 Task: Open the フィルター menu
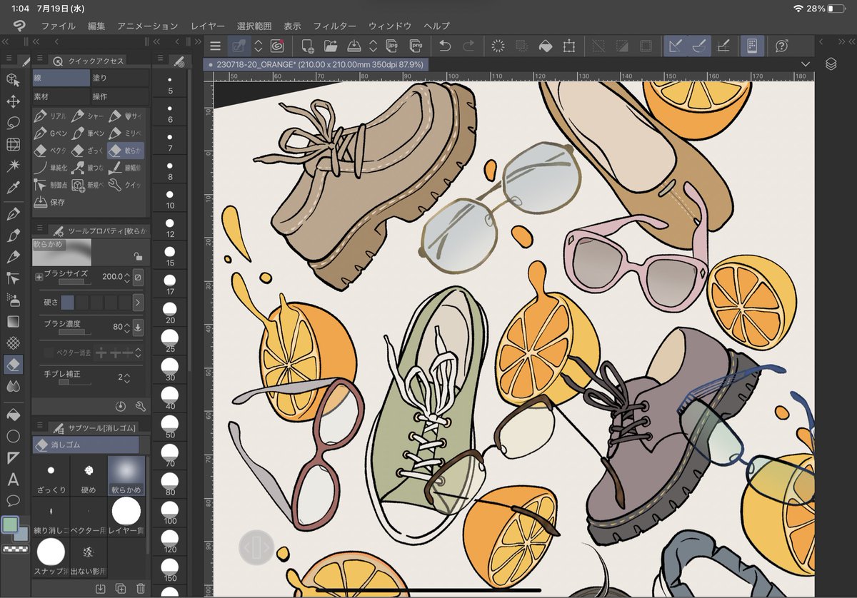point(334,26)
